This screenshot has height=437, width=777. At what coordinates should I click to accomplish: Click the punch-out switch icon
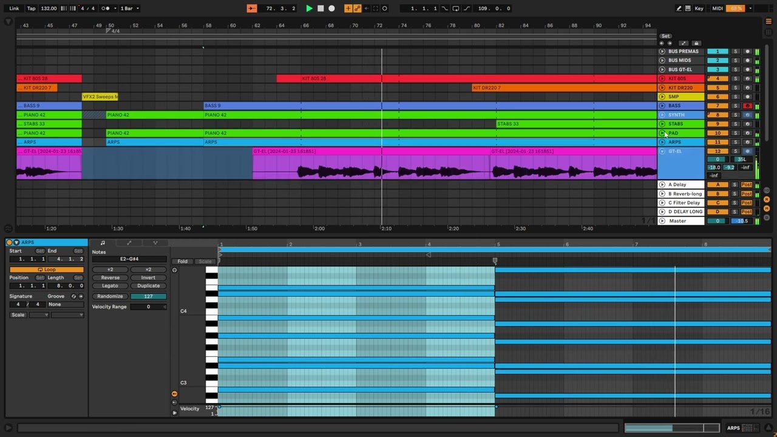pyautogui.click(x=467, y=8)
